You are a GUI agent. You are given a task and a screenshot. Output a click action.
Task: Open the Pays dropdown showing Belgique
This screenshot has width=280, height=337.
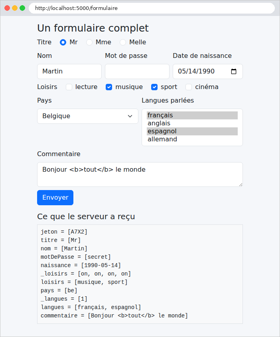pos(88,116)
